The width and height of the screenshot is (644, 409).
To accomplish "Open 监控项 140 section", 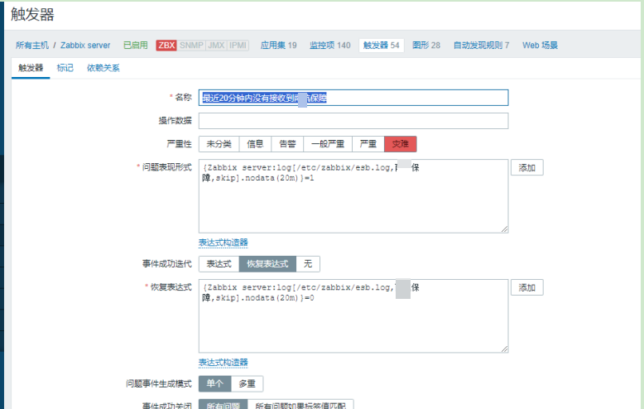I will 329,46.
